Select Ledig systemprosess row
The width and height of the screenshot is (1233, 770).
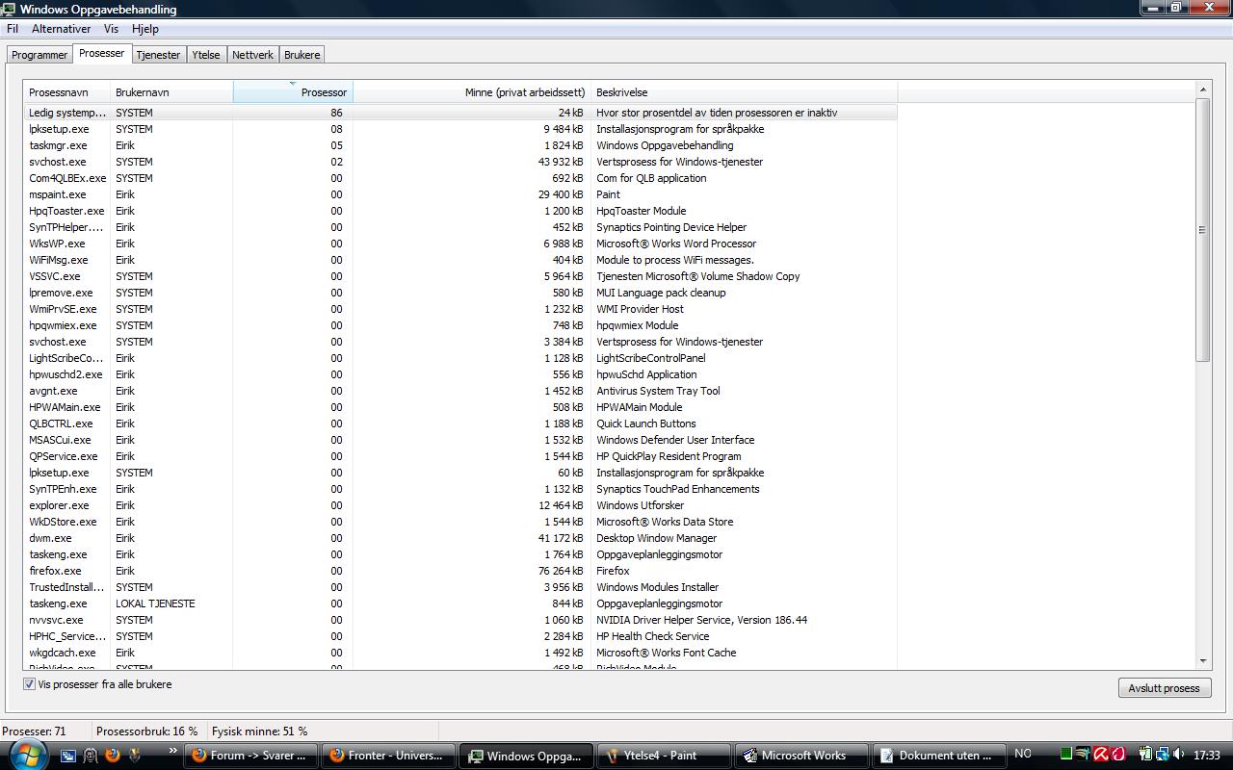[460, 113]
